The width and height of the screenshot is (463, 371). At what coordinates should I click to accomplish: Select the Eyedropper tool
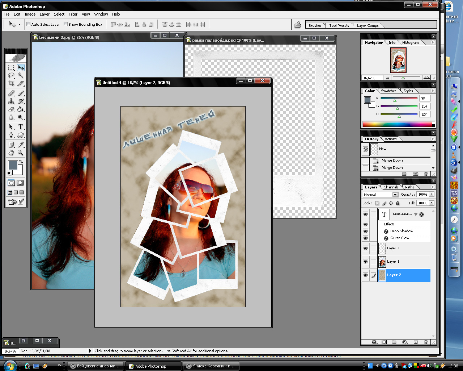pyautogui.click(x=21, y=145)
